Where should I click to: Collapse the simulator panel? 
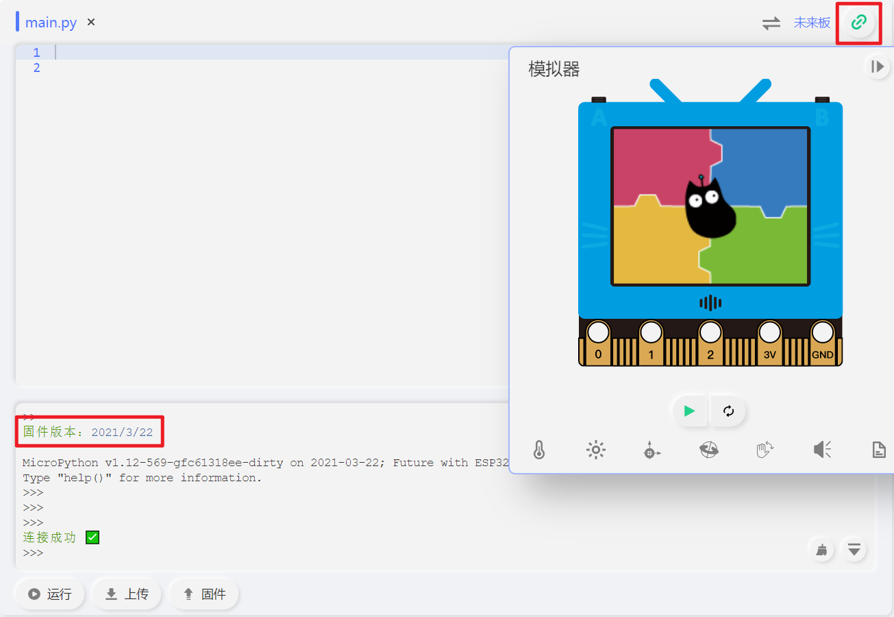[x=878, y=66]
